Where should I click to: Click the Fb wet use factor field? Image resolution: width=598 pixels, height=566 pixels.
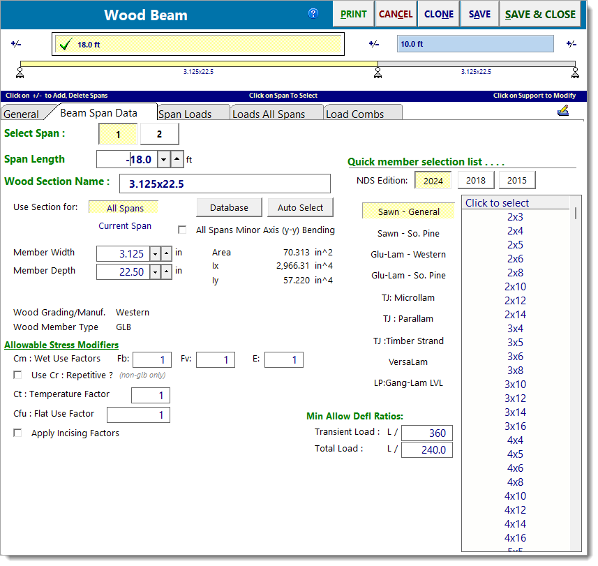[x=152, y=359]
